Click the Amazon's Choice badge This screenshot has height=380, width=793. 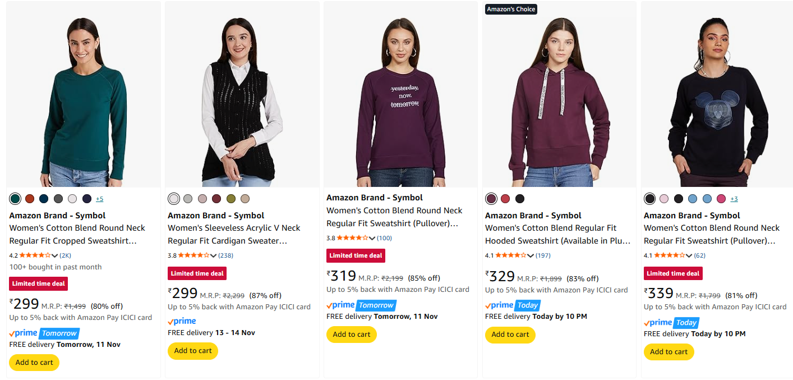[511, 9]
